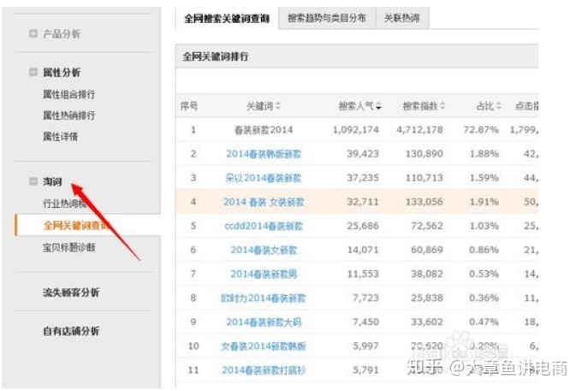582x391 pixels.
Task: Collapse the 属性分析 section minus icon
Action: click(33, 74)
